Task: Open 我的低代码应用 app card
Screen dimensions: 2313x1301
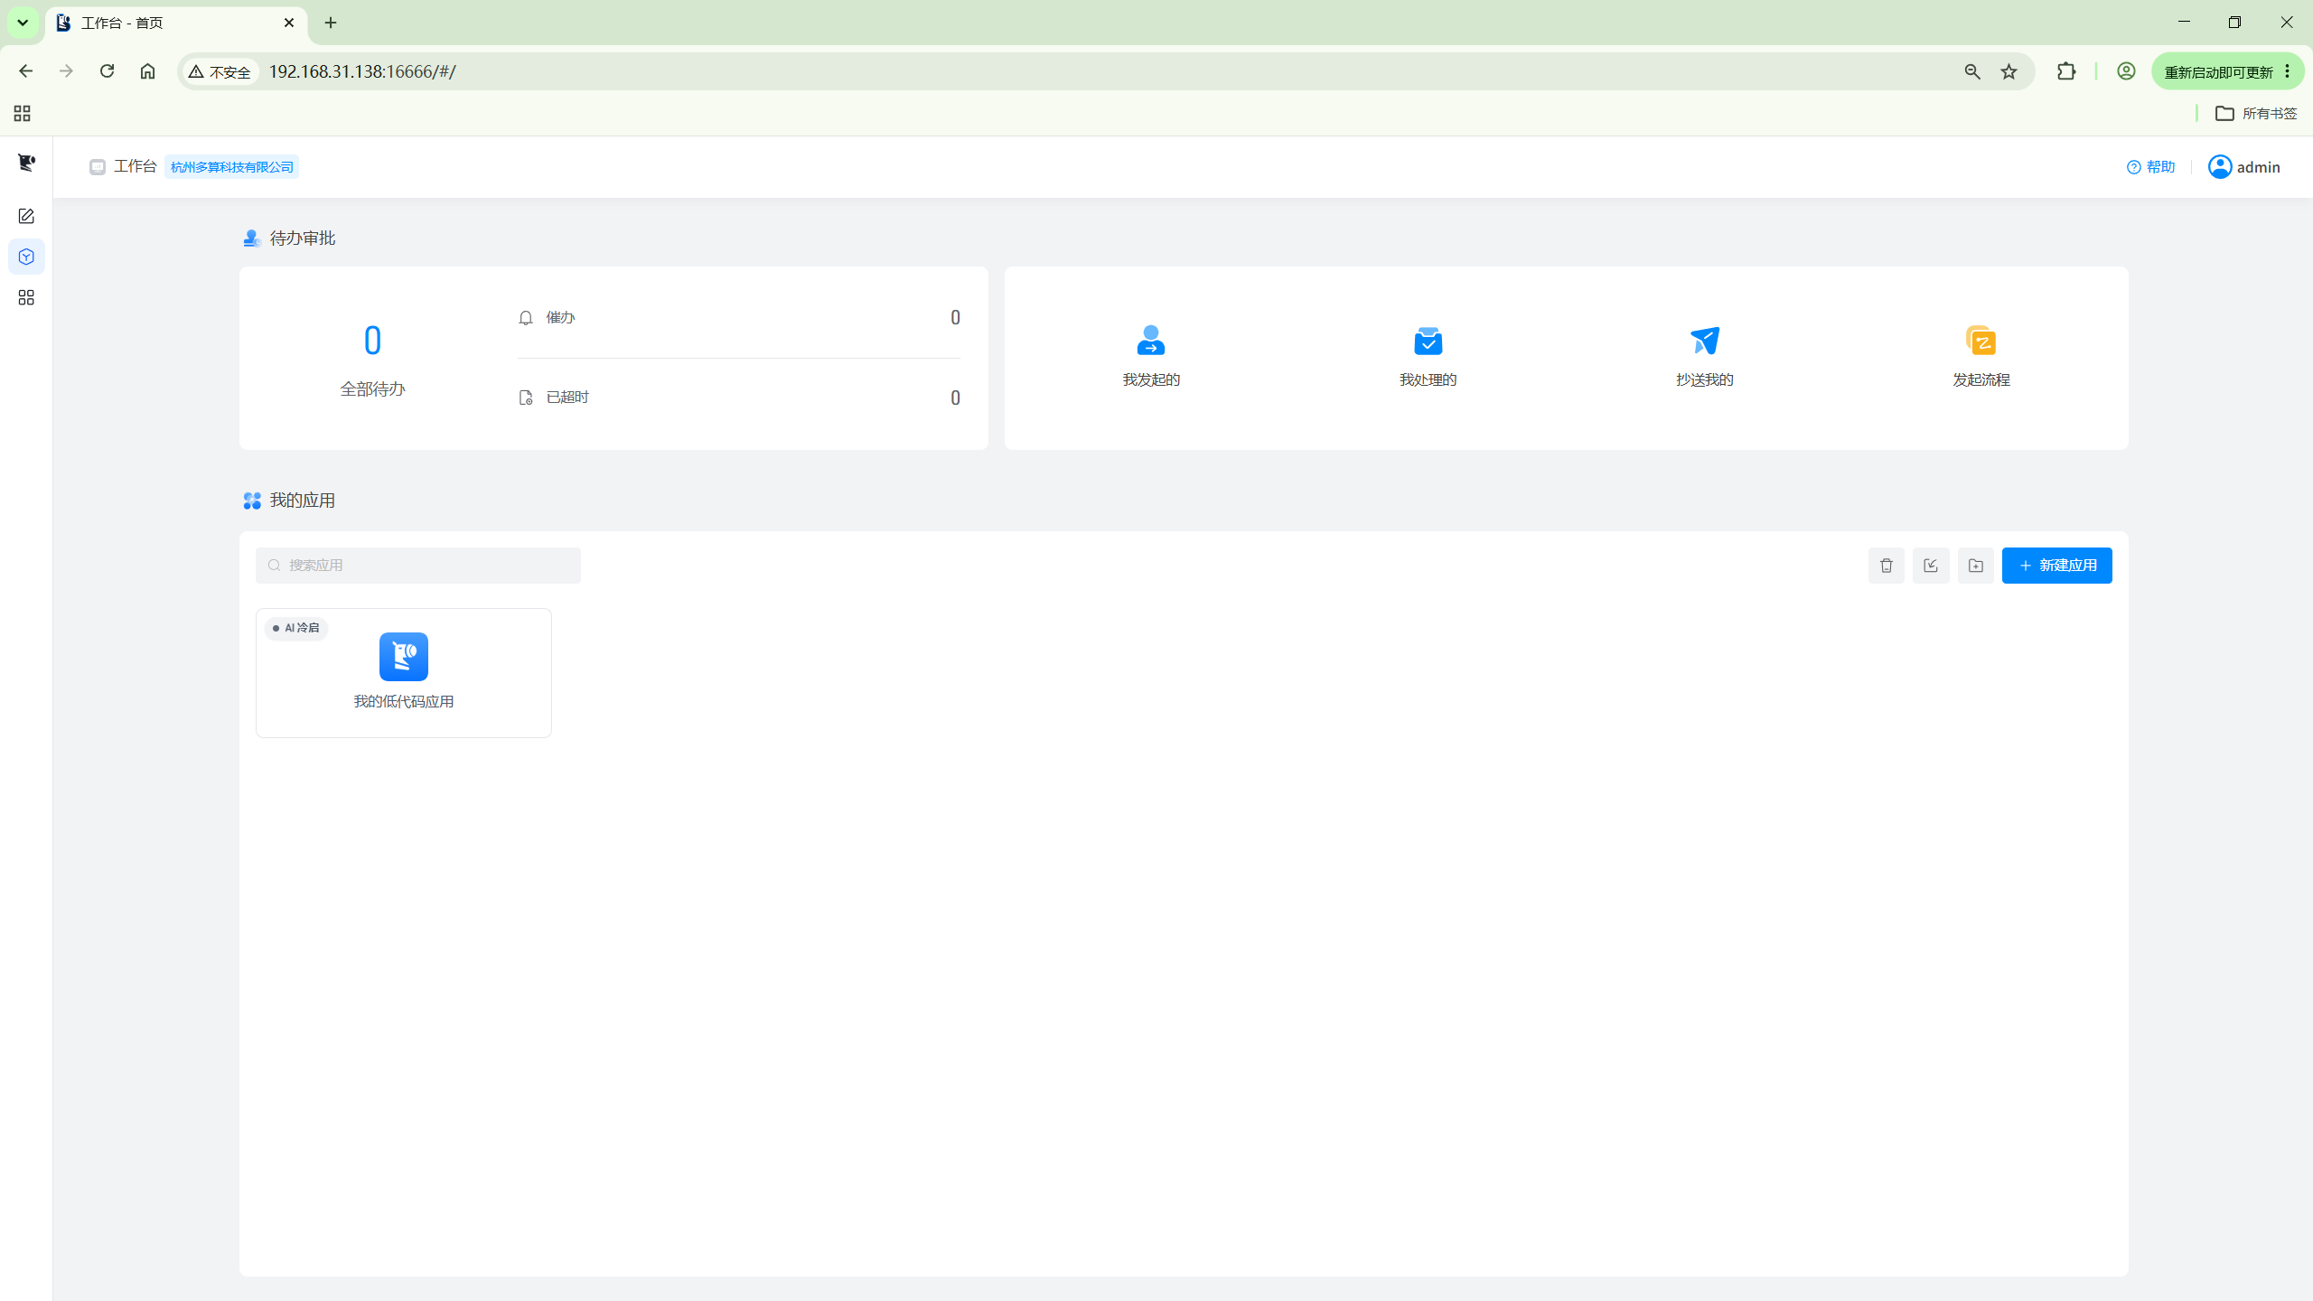Action: (404, 673)
